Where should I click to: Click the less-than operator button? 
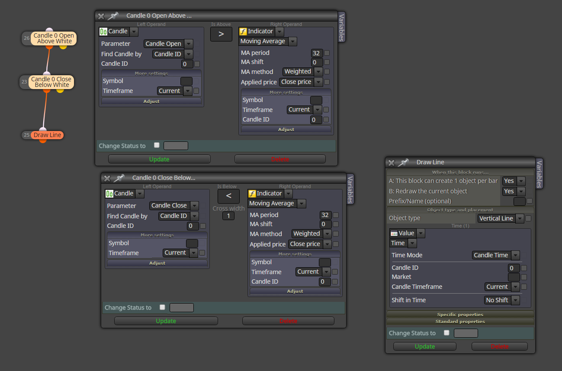[228, 196]
